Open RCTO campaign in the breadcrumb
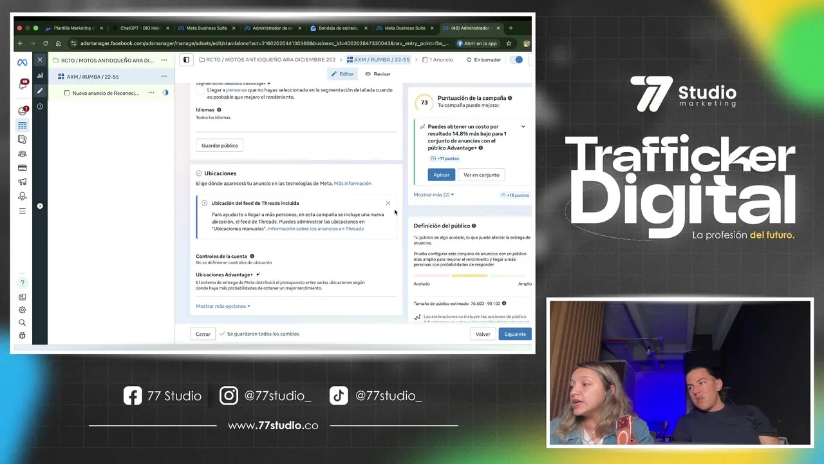This screenshot has width=824, height=464. (x=267, y=60)
